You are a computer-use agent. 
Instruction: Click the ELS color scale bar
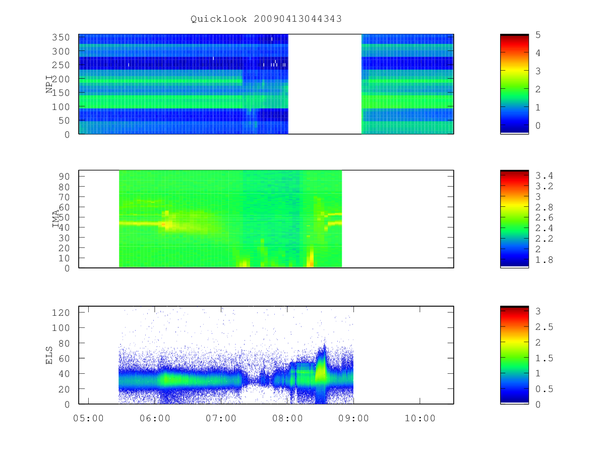514,355
